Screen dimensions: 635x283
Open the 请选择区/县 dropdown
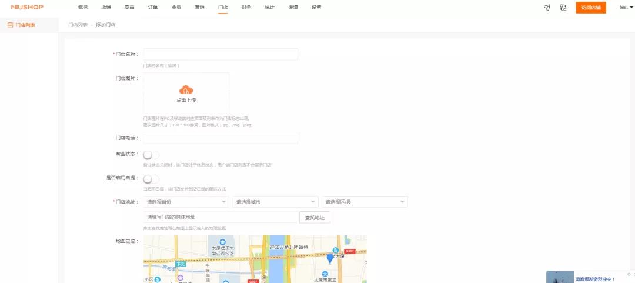[365, 202]
